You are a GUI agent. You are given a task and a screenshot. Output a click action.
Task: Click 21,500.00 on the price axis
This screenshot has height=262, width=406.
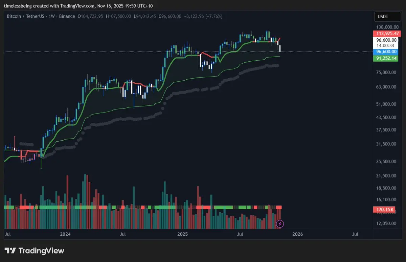coord(386,176)
